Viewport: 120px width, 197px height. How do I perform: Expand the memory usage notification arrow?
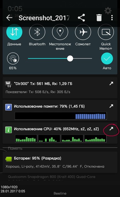pyautogui.click(x=111, y=106)
